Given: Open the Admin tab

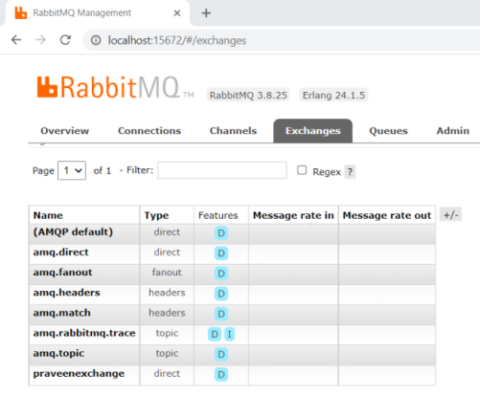Looking at the screenshot, I should [x=453, y=131].
